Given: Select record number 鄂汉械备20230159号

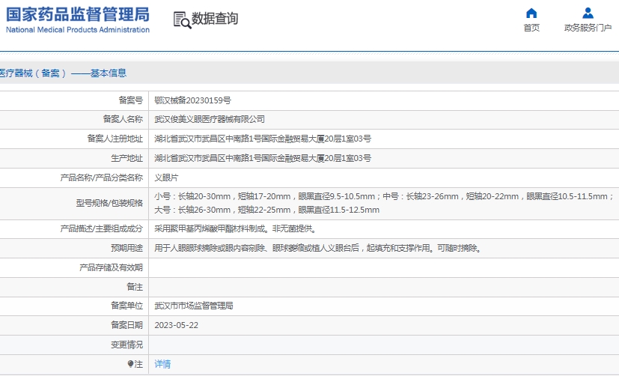Looking at the screenshot, I should 192,100.
